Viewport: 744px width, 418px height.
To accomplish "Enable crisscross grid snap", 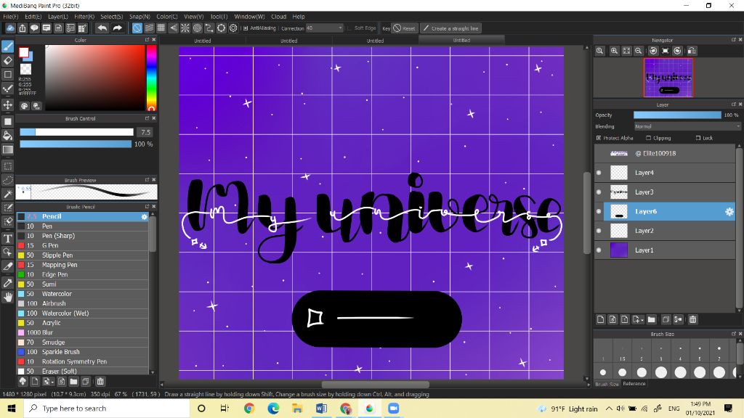I will [x=161, y=28].
